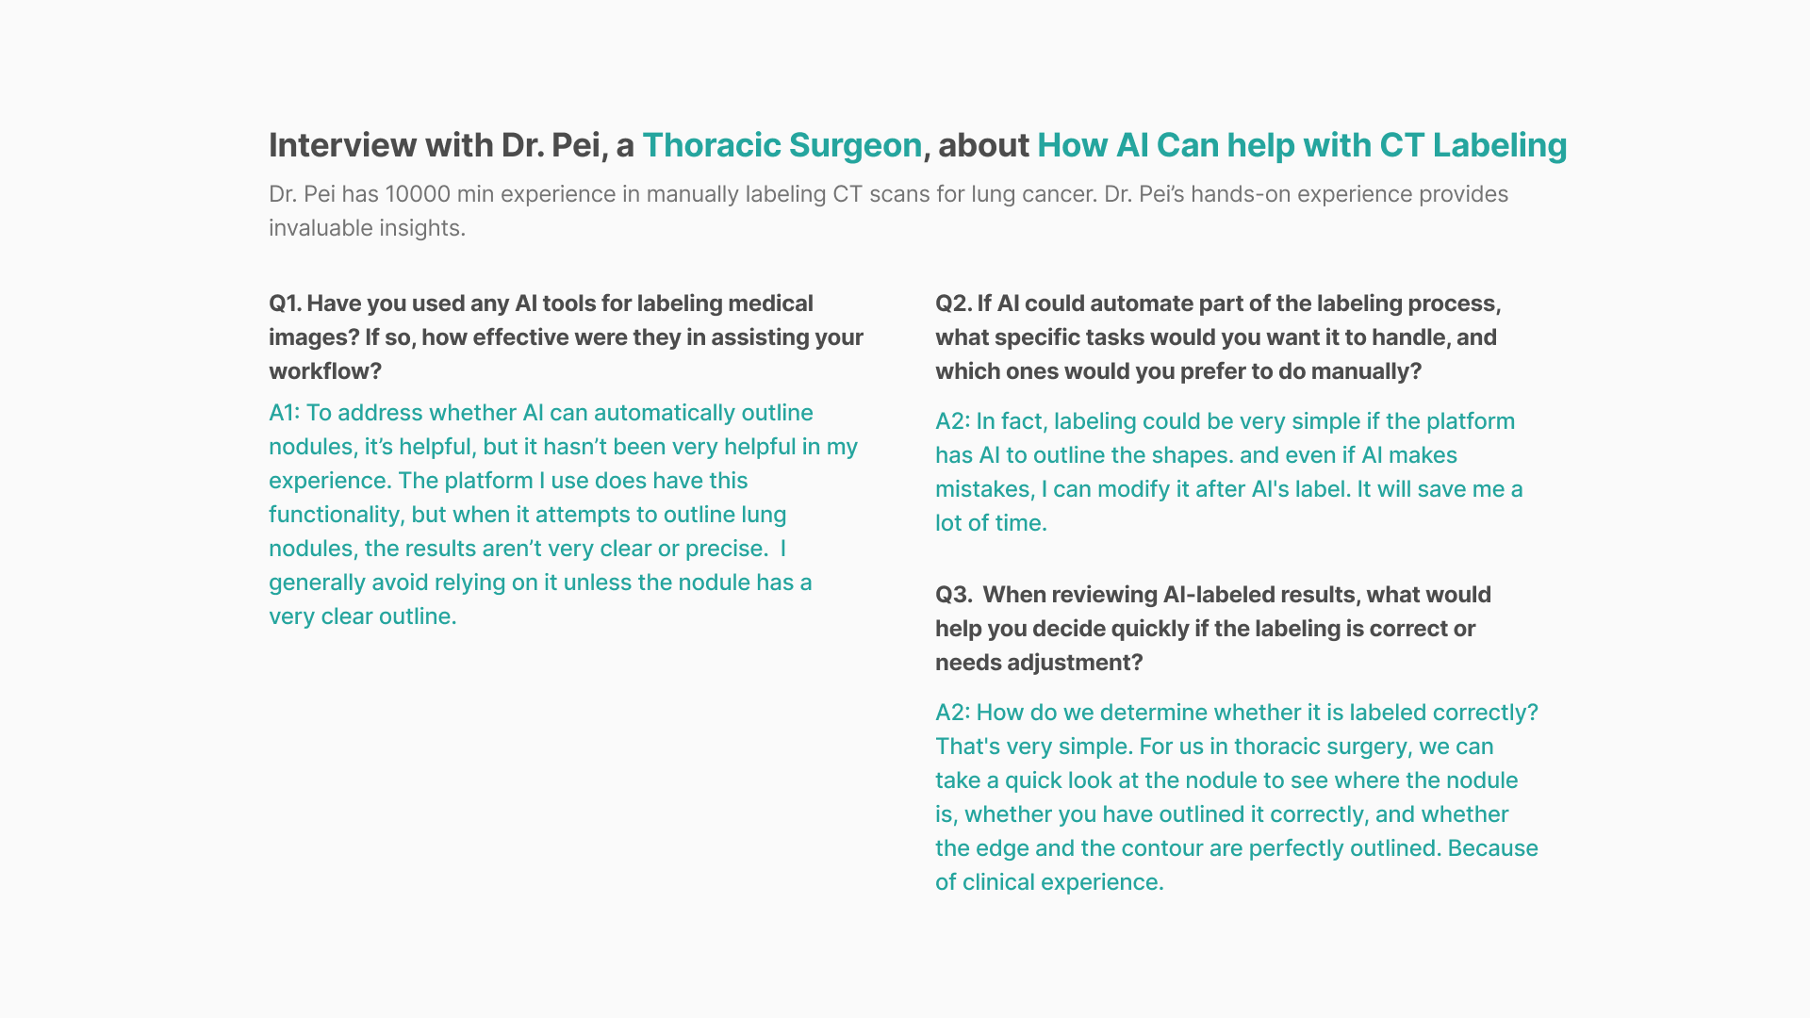
Task: Click the Q2 question heading
Action: [x=1218, y=337]
